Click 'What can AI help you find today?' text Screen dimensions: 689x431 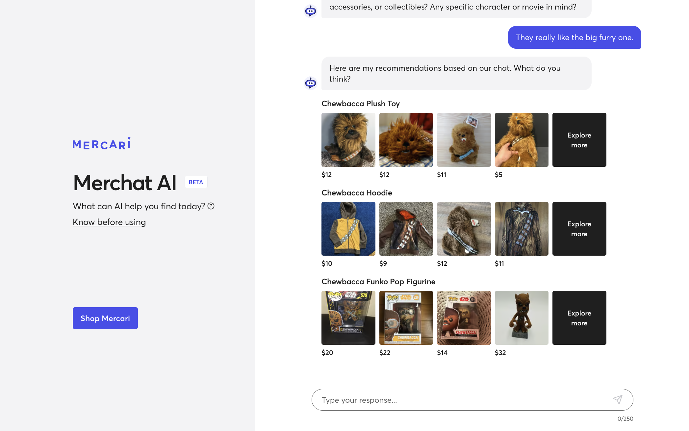pos(139,206)
